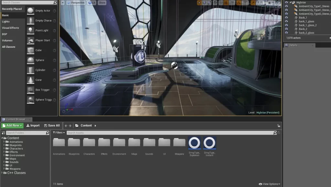Click the Add New button
This screenshot has height=187, width=331.
tap(12, 126)
